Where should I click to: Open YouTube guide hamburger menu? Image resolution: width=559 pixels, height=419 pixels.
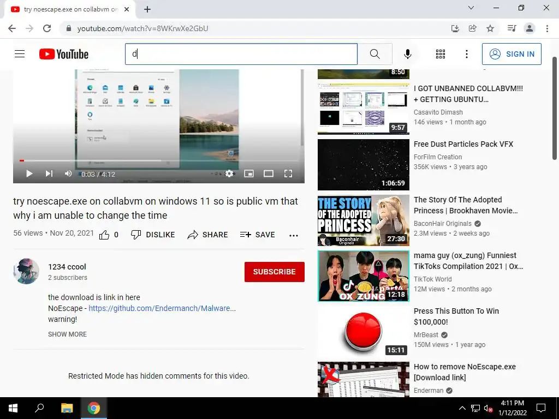coord(20,54)
